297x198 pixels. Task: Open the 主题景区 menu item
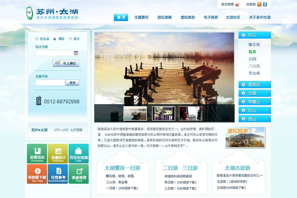(141, 18)
